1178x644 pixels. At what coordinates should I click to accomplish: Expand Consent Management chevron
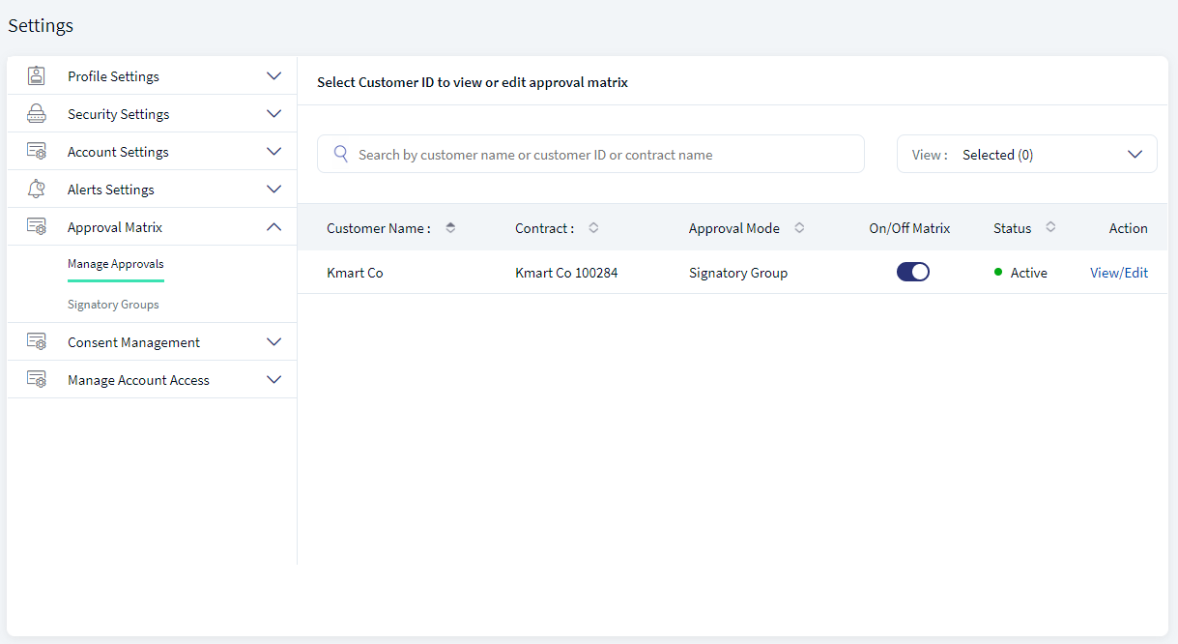pos(273,341)
